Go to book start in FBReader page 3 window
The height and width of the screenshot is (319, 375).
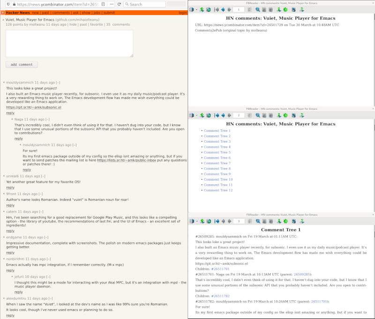click(x=217, y=221)
